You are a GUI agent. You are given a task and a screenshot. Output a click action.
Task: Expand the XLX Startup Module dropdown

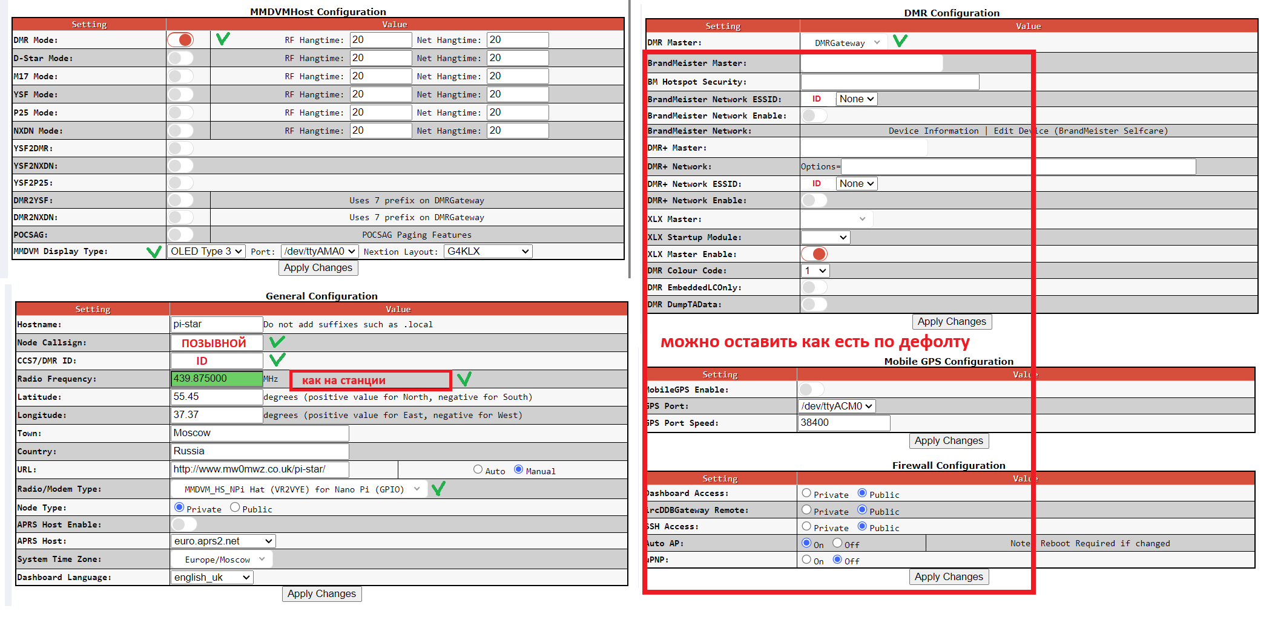(826, 237)
